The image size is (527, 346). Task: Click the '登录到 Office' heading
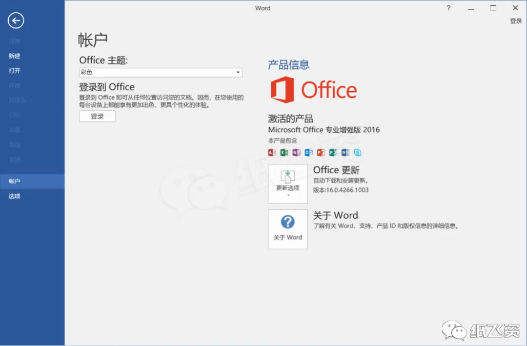106,87
